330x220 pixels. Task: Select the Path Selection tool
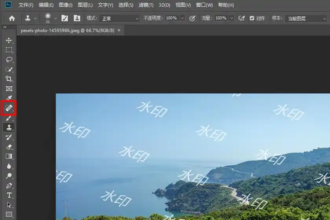(9, 205)
